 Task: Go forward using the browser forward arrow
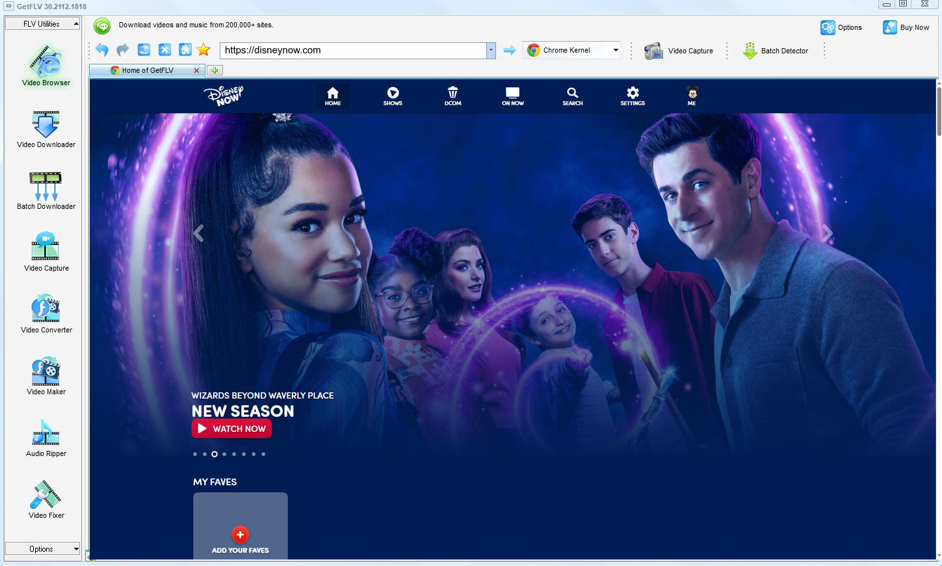pyautogui.click(x=123, y=50)
